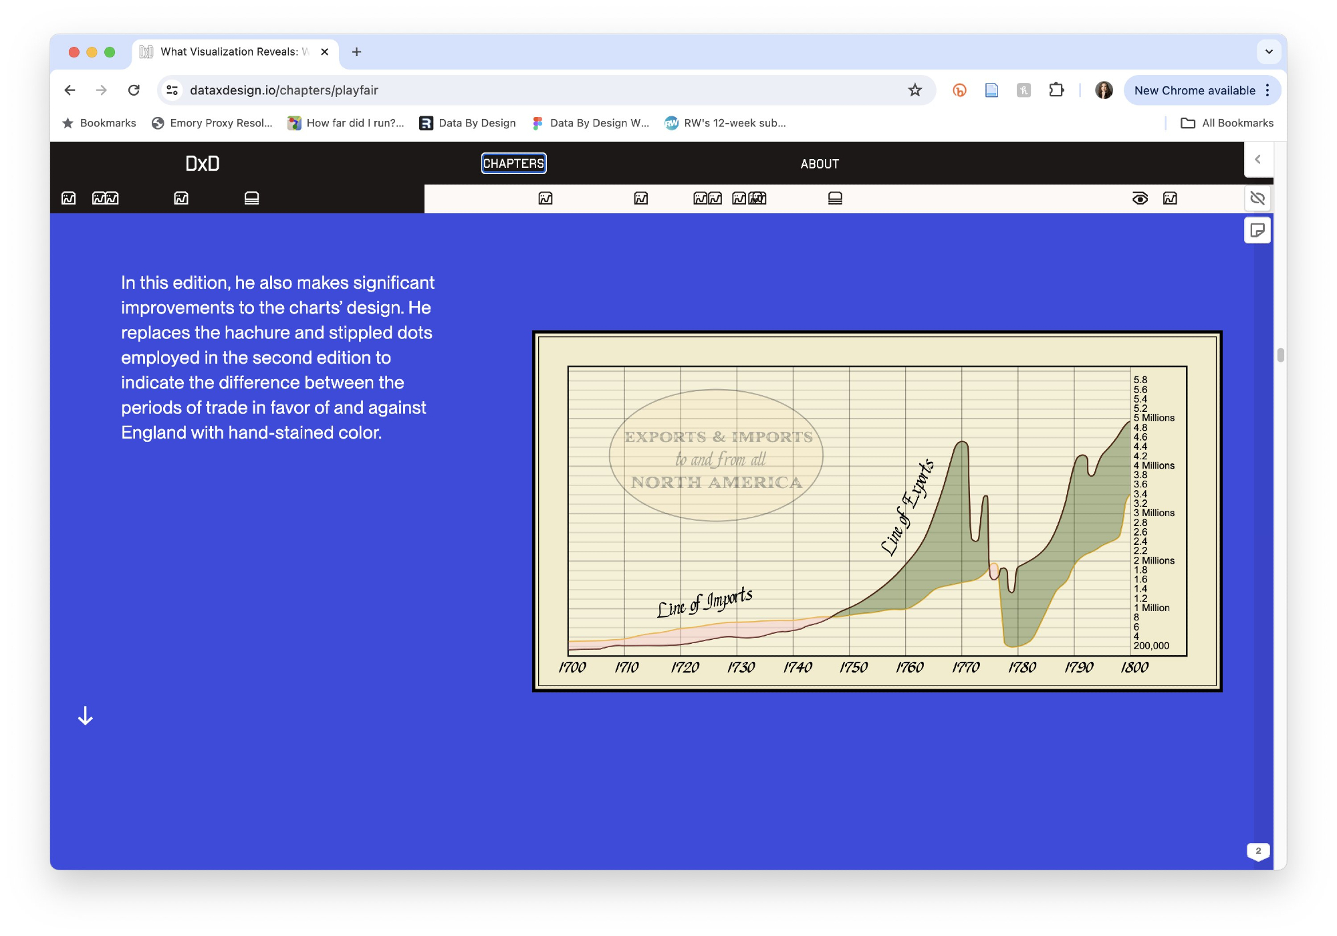Bookmark this page with the star icon
The image size is (1337, 936).
tap(915, 90)
